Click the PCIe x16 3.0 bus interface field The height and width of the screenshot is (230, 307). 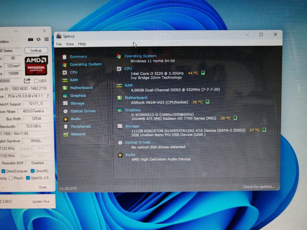25,96
